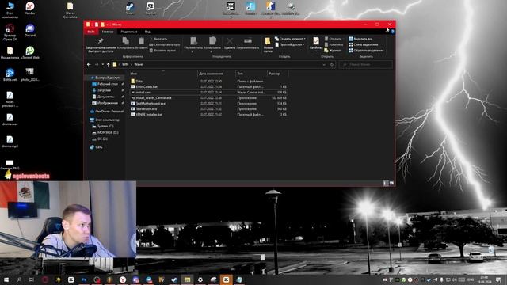Viewport: 507px width, 285px height.
Task: Open Documents (Документы) in the sidebar
Action: 104,97
